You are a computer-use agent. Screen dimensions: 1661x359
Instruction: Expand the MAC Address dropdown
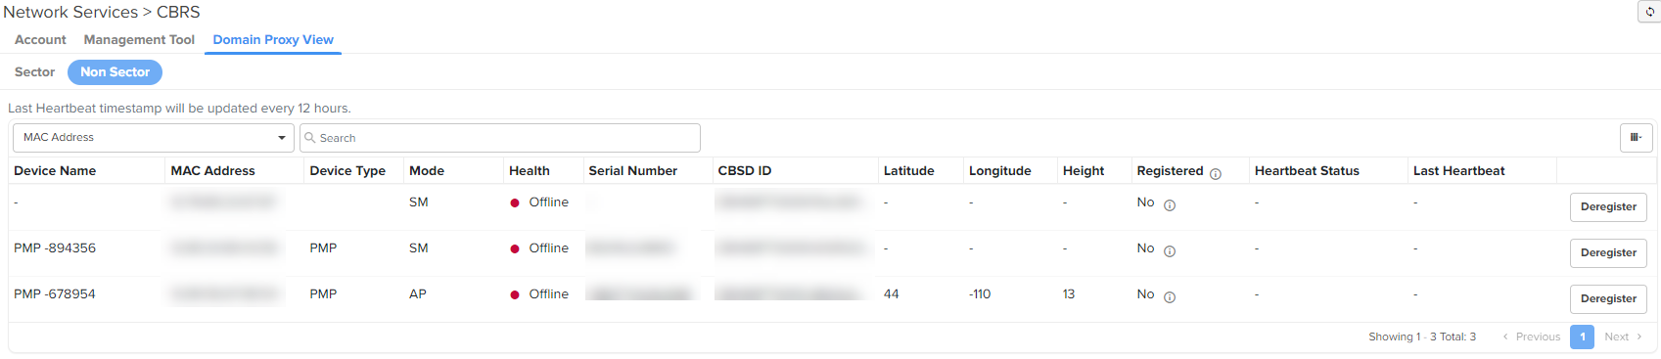tap(154, 138)
